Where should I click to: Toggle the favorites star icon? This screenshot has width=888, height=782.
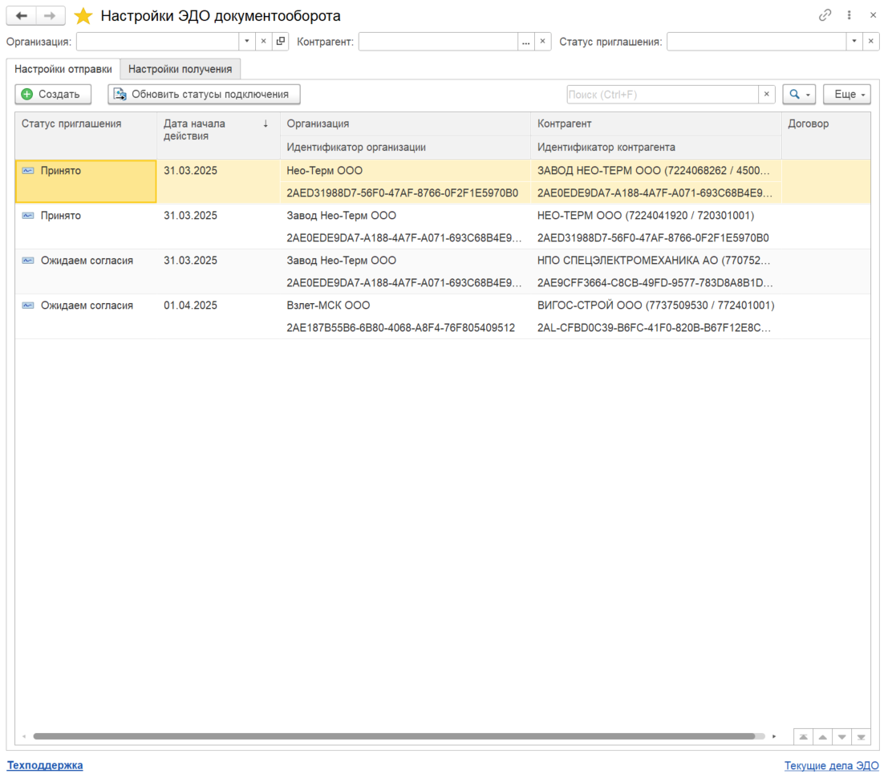tap(83, 16)
